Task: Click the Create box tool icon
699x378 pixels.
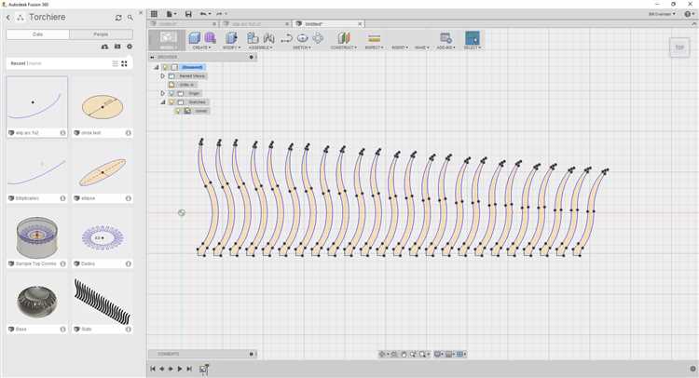Action: click(195, 38)
